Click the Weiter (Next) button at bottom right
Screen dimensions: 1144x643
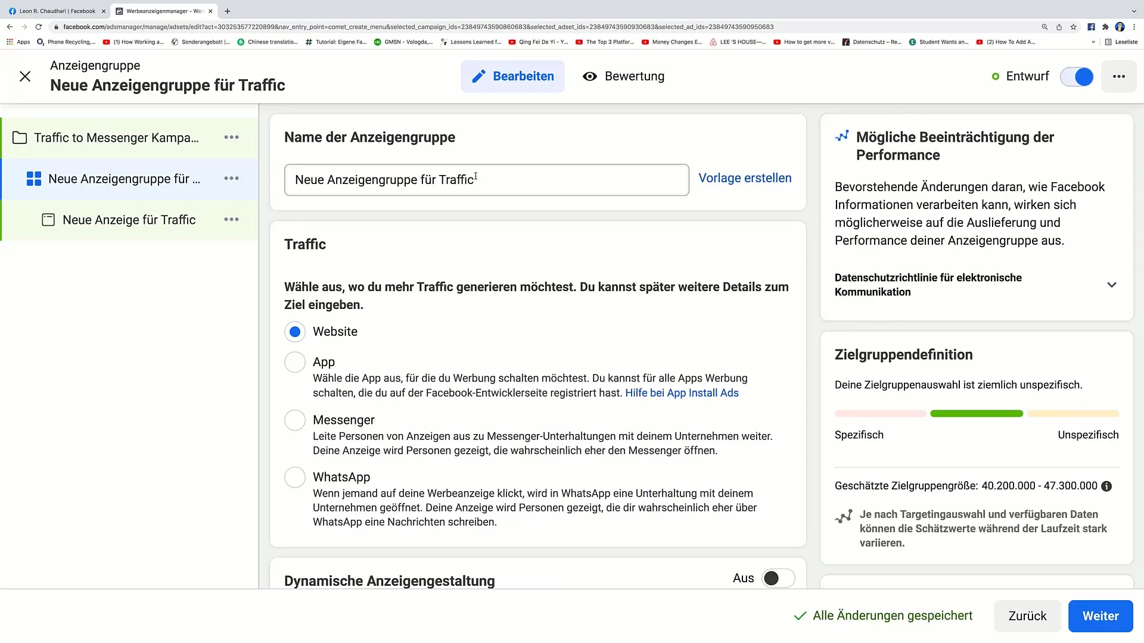1102,616
